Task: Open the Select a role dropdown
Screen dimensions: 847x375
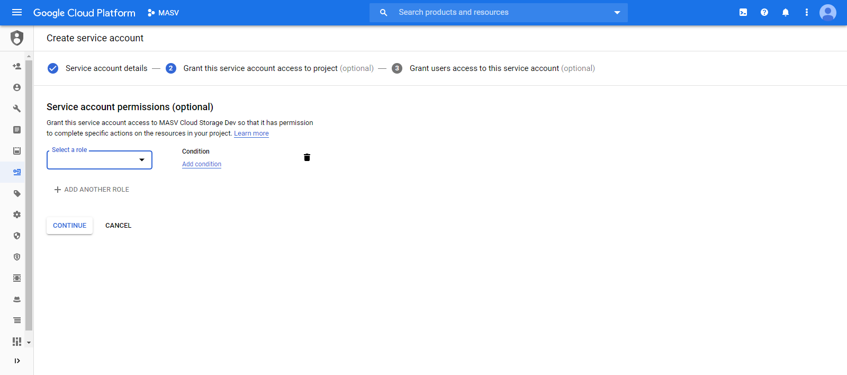Action: coord(100,160)
